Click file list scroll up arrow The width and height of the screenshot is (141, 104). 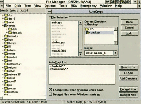tap(80, 23)
